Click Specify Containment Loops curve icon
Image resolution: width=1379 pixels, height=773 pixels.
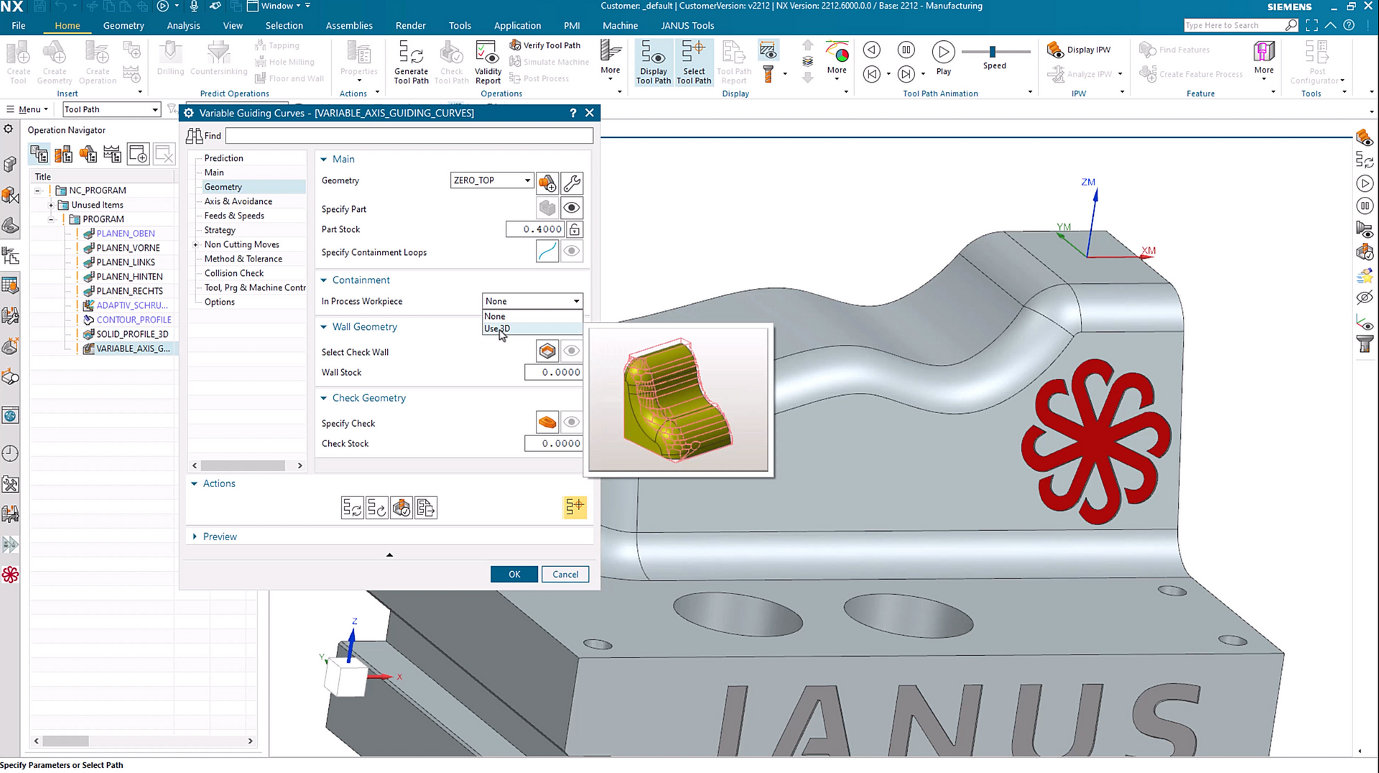(x=547, y=251)
